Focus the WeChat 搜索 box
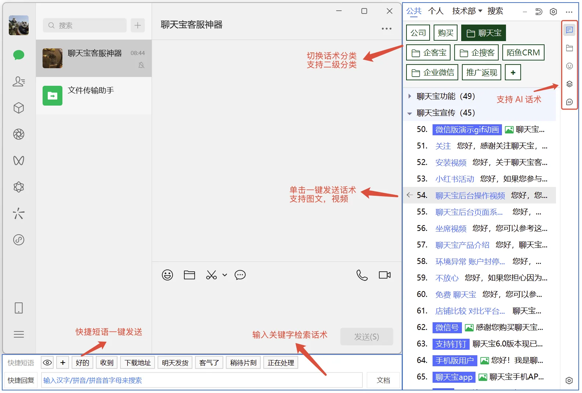 85,25
